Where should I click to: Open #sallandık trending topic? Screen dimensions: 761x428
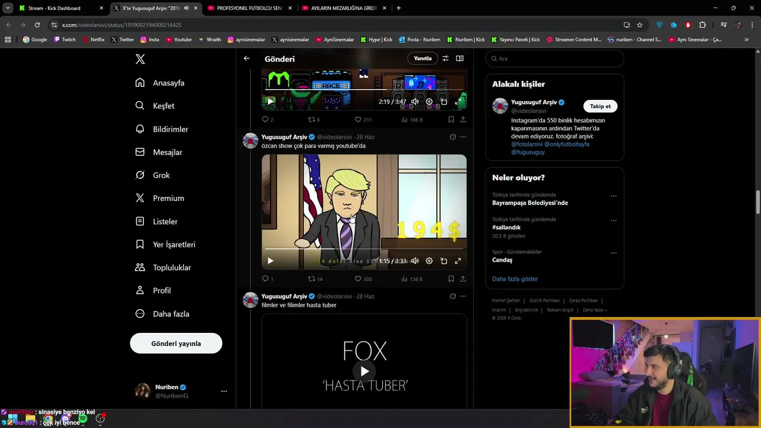click(x=507, y=227)
